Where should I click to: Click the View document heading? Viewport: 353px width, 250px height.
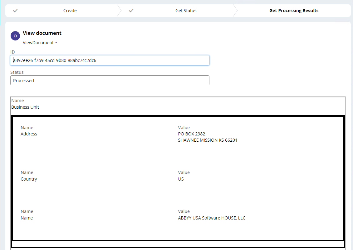[42, 33]
